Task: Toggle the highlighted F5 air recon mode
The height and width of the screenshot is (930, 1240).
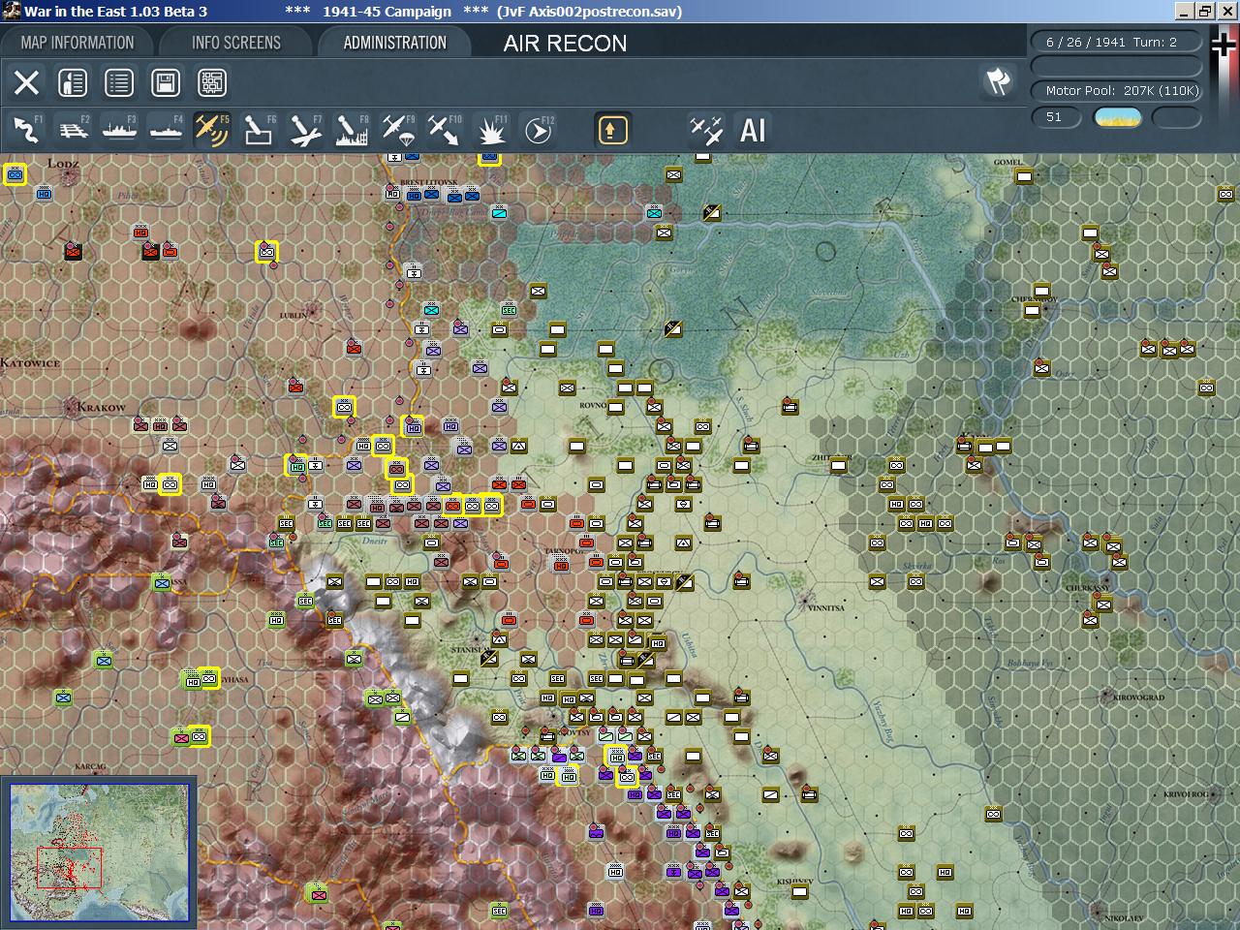Action: point(211,130)
